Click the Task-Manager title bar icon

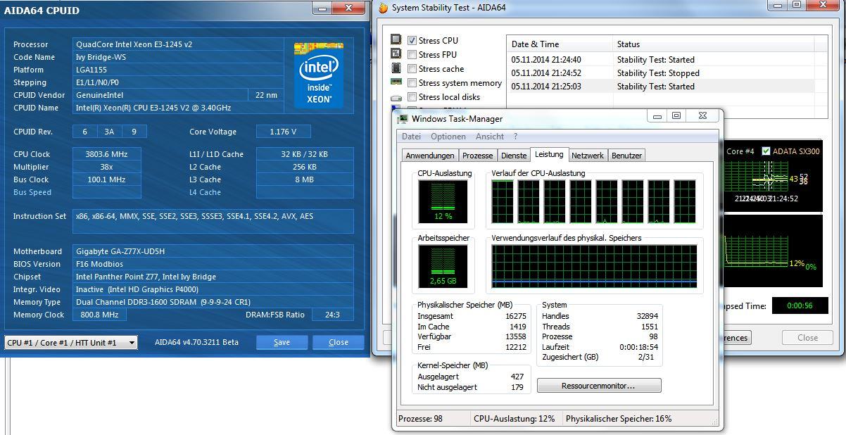click(x=403, y=118)
